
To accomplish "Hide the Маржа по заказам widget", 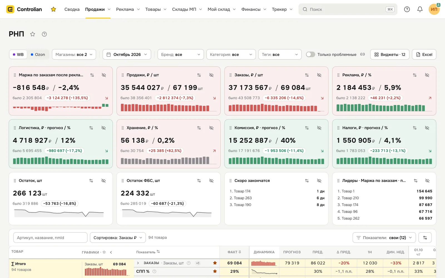I will (104, 75).
